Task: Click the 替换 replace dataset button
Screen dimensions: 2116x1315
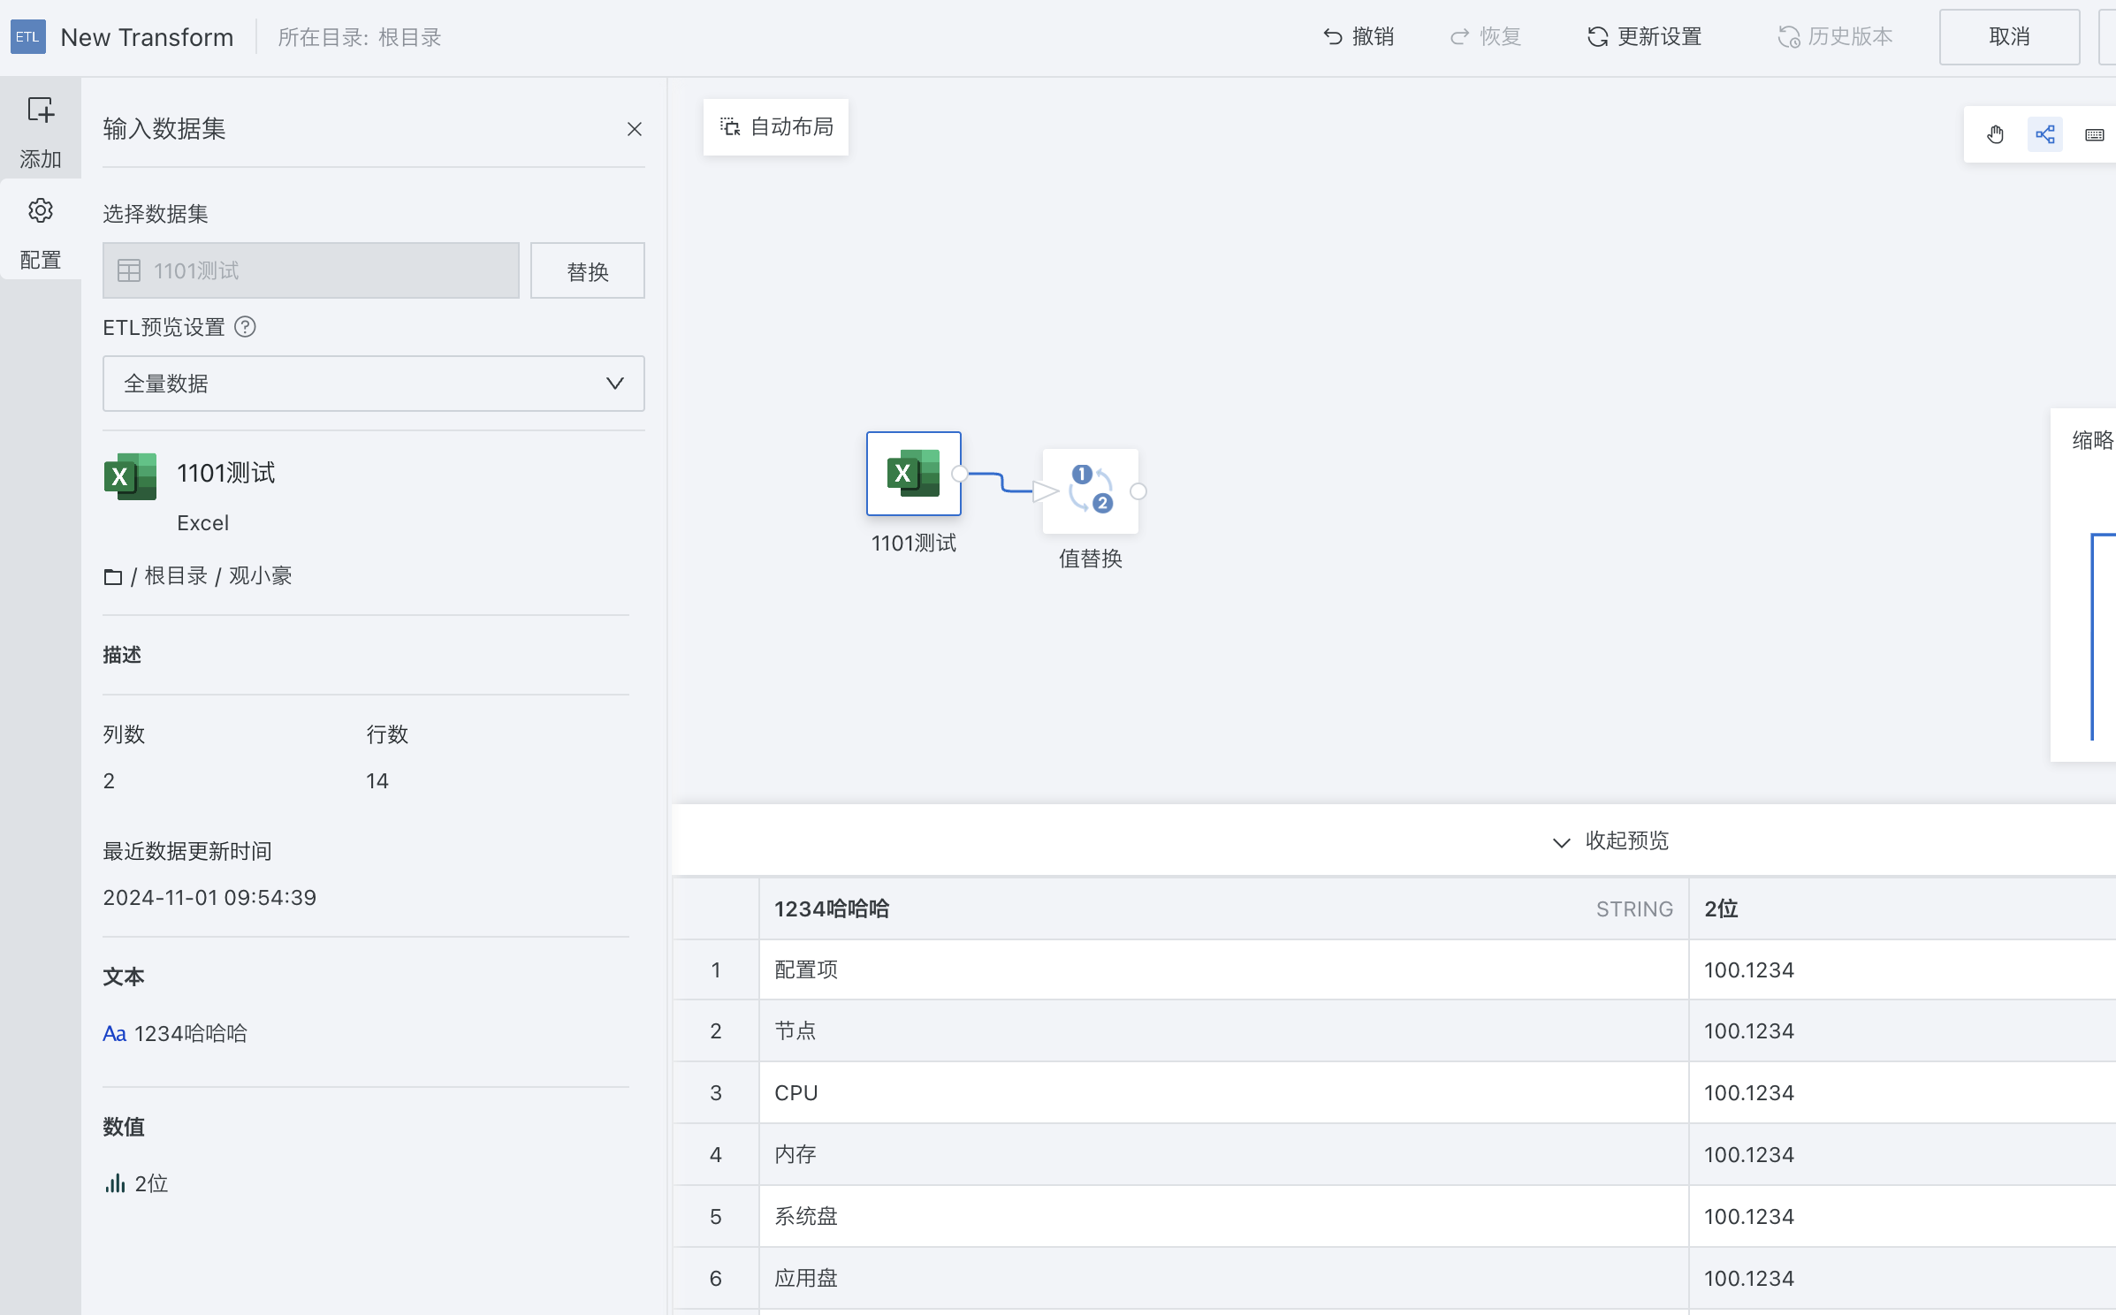Action: pyautogui.click(x=588, y=270)
